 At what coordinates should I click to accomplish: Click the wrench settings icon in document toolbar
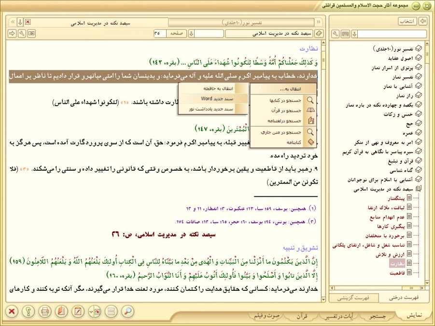(x=22, y=34)
